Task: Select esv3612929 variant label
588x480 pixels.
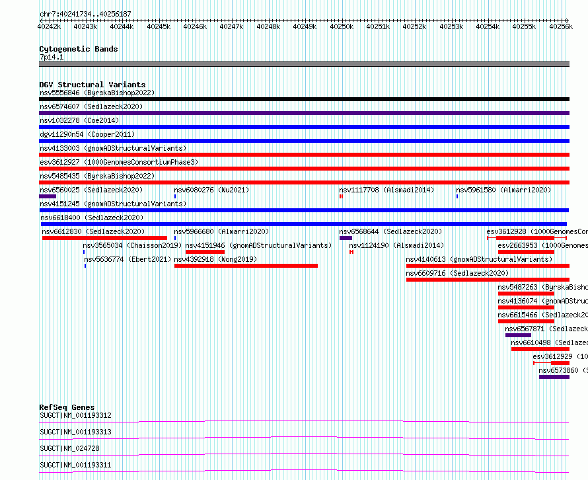Action: tap(560, 356)
